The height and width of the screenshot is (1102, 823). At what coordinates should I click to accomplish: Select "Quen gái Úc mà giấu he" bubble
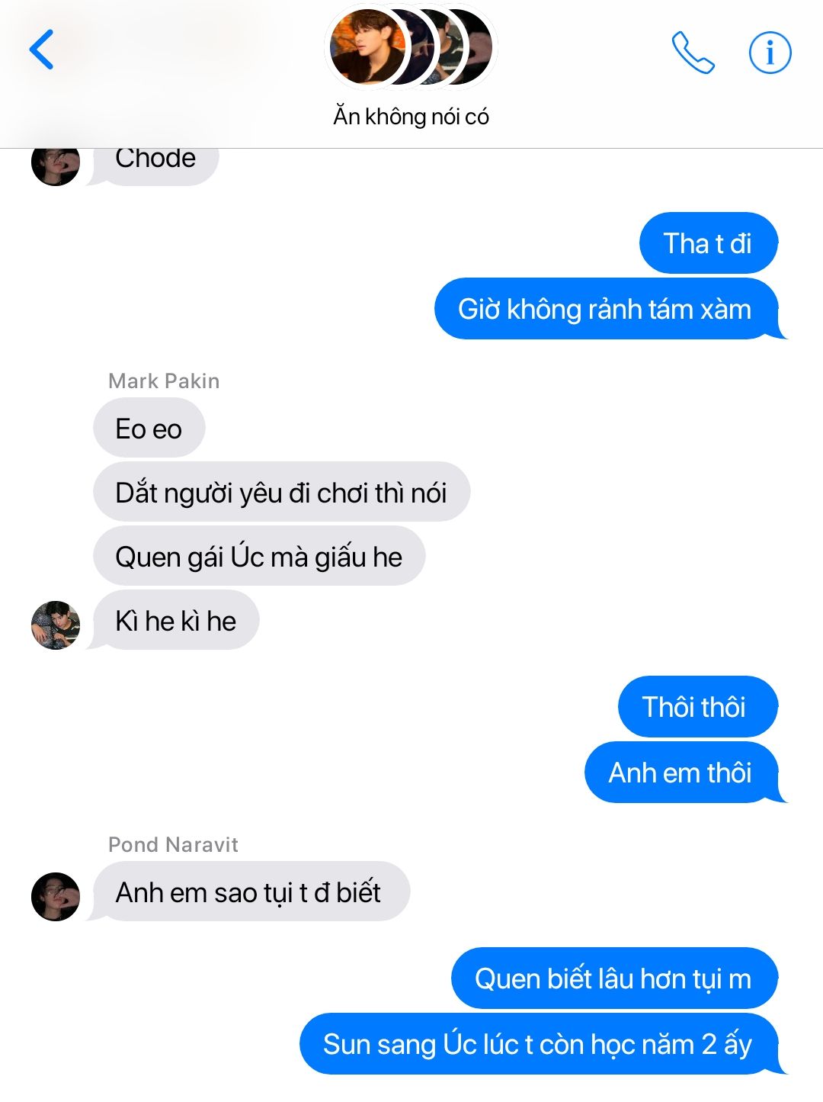pyautogui.click(x=259, y=557)
